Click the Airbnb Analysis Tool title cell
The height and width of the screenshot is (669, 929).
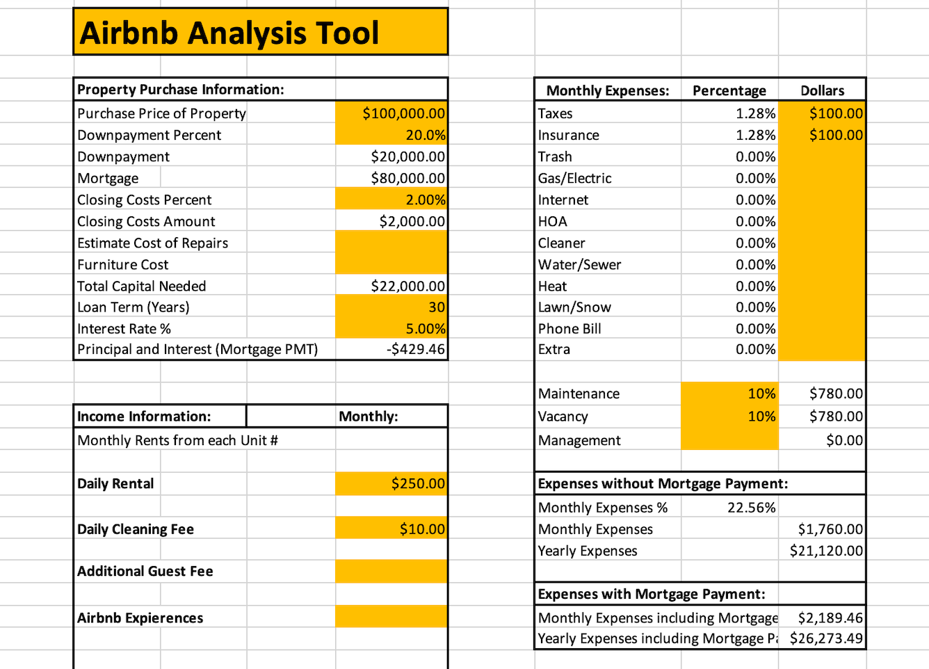(261, 32)
